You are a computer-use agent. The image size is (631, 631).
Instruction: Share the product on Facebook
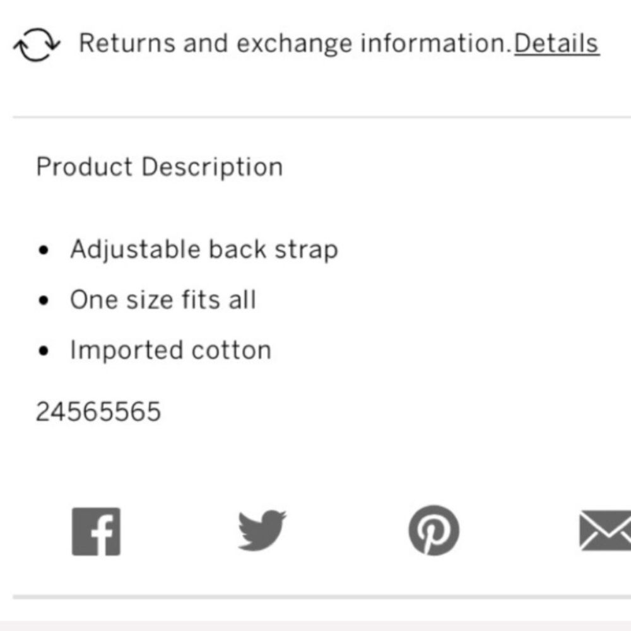point(96,532)
